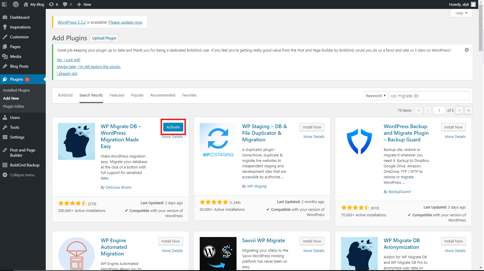484x271 pixels.
Task: Activate the WP Migrate DB plugin
Action: [173, 127]
